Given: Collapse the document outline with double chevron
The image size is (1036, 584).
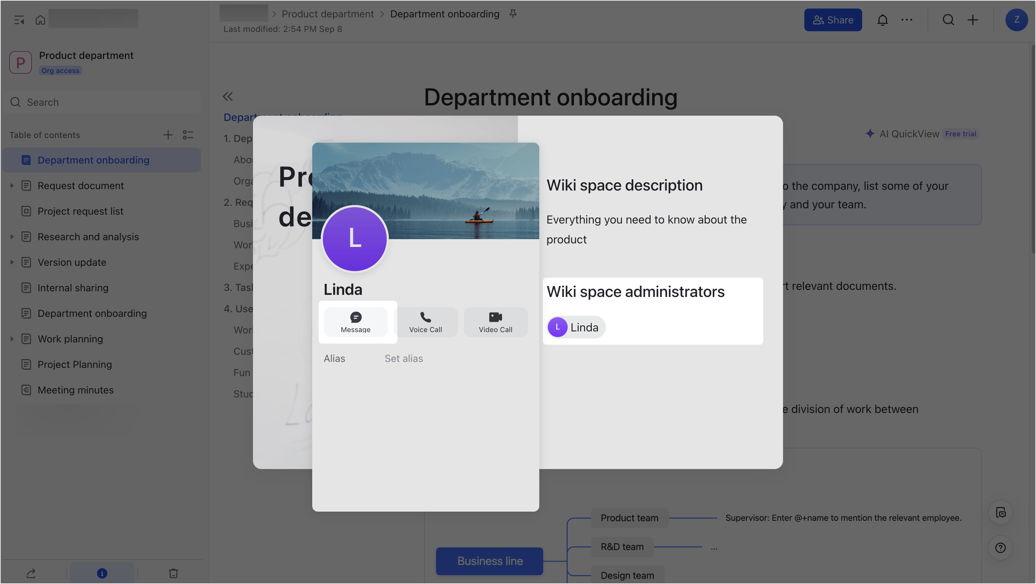Looking at the screenshot, I should click(x=228, y=97).
